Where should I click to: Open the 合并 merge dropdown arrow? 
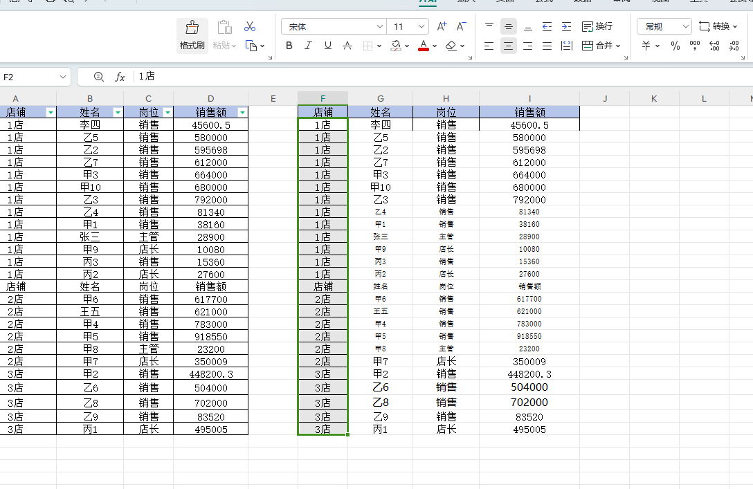pyautogui.click(x=618, y=46)
